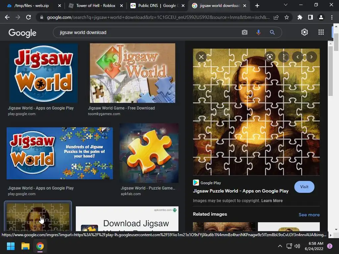This screenshot has width=339, height=254.
Task: Click the blue search magnifier
Action: pos(272,32)
